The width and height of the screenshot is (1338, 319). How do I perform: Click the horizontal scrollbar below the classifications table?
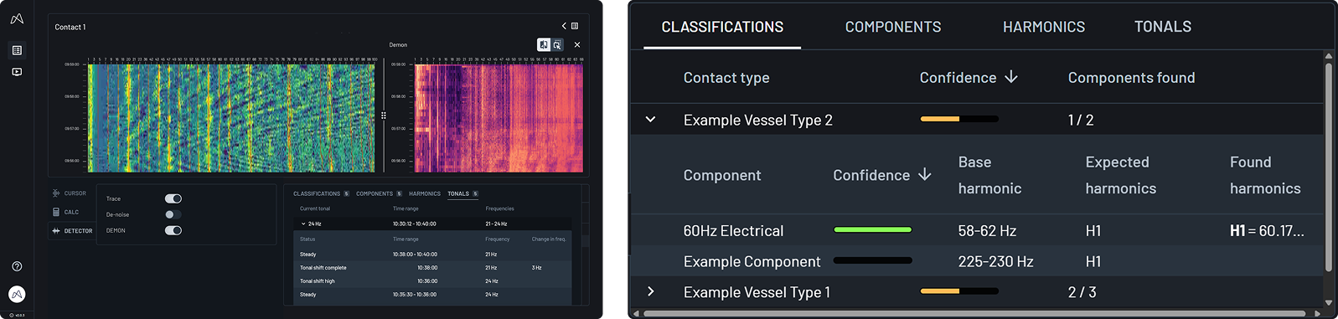974,313
